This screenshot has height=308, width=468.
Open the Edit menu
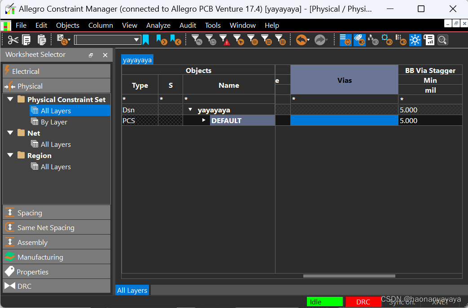click(x=41, y=26)
